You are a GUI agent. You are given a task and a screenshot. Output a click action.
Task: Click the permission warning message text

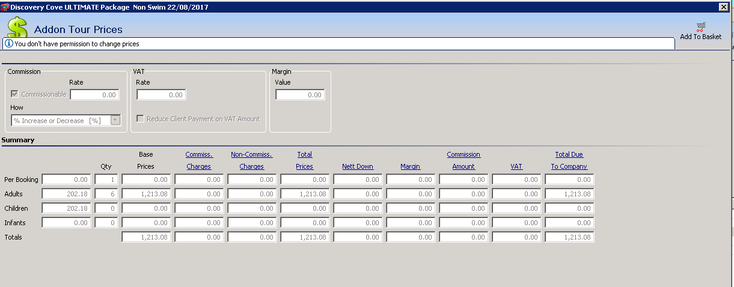[x=77, y=44]
